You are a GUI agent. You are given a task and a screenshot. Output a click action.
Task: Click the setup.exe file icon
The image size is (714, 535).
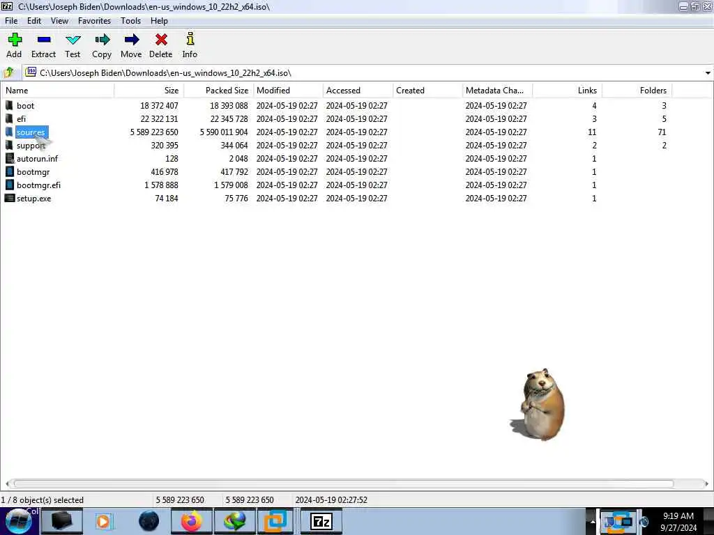10,199
